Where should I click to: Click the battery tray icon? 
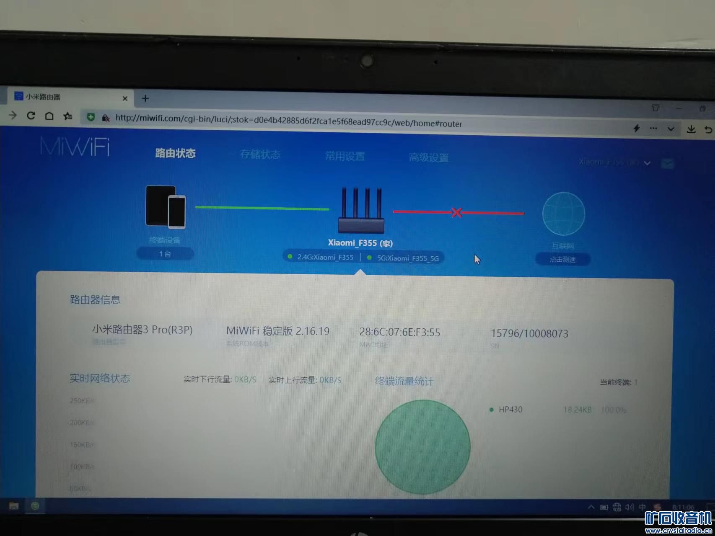pyautogui.click(x=604, y=508)
